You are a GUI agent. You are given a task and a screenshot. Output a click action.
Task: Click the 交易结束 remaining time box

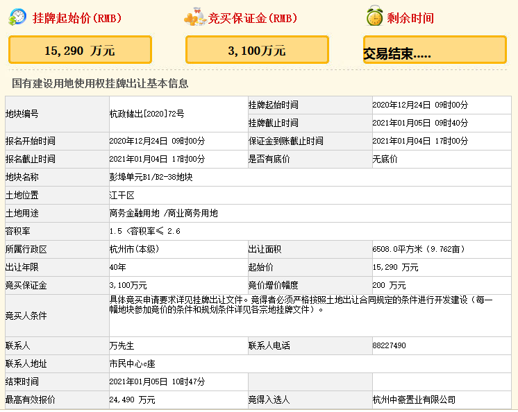pos(435,51)
